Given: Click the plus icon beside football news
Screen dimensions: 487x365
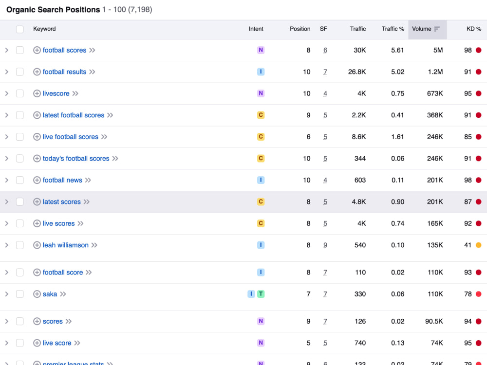Looking at the screenshot, I should (37, 181).
